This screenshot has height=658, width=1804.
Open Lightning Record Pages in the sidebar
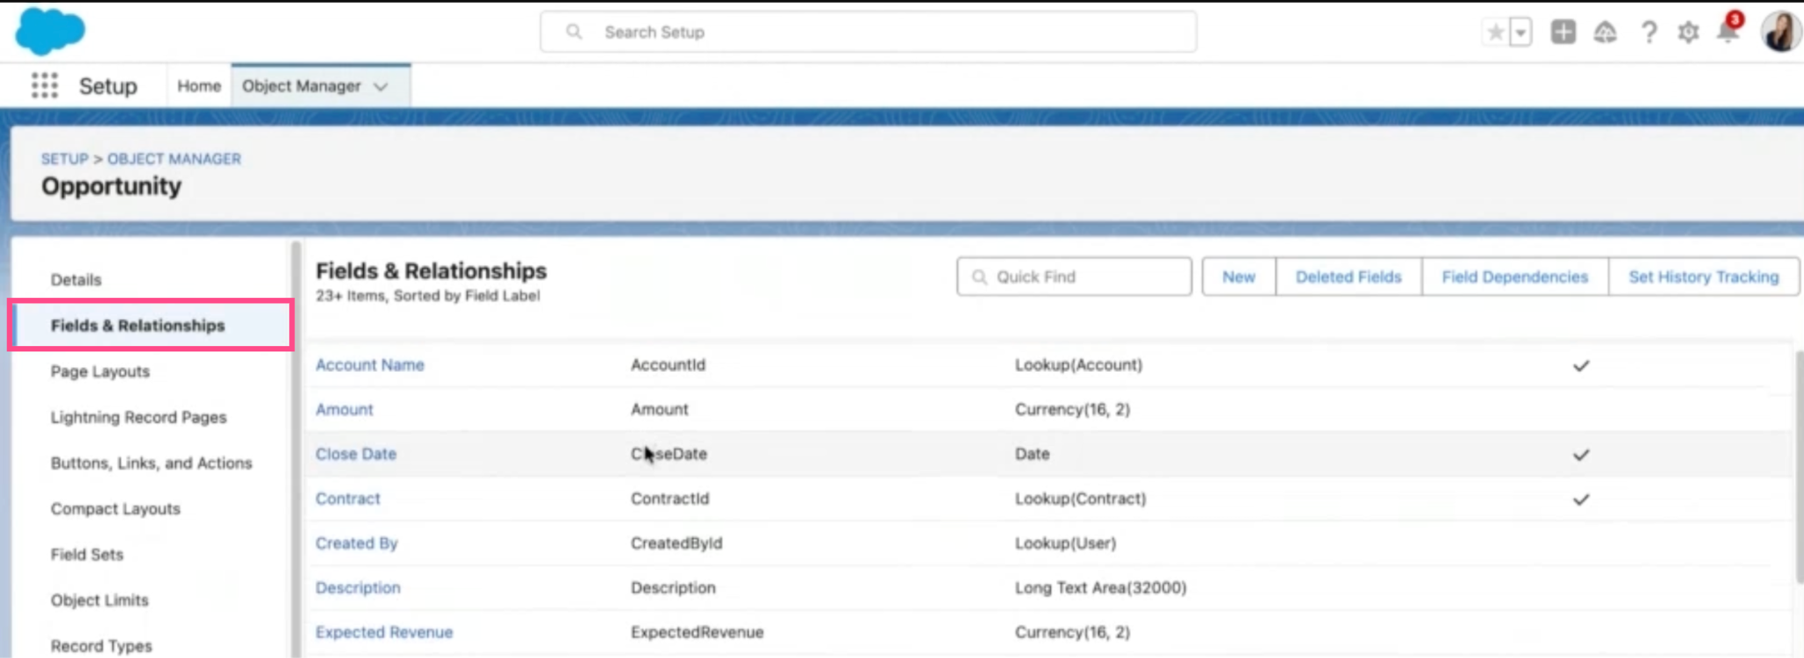click(138, 417)
